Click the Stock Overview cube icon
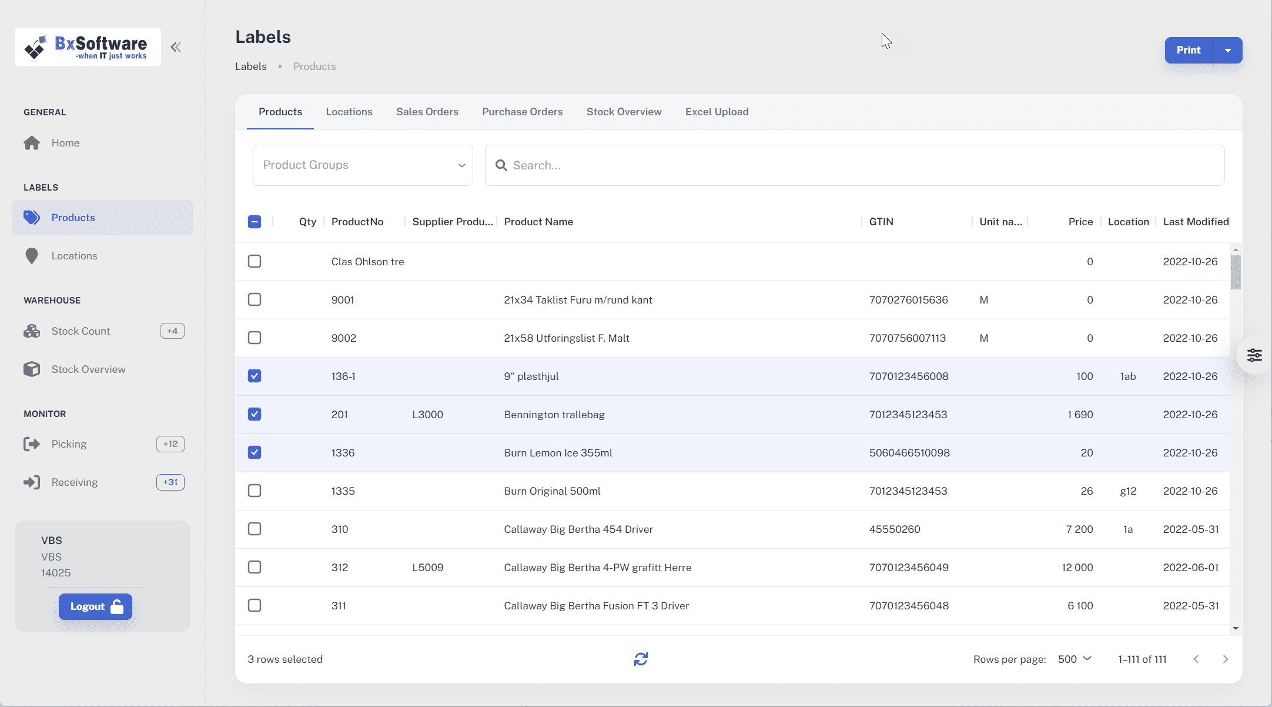Screen dimensions: 1272x707 (32, 369)
